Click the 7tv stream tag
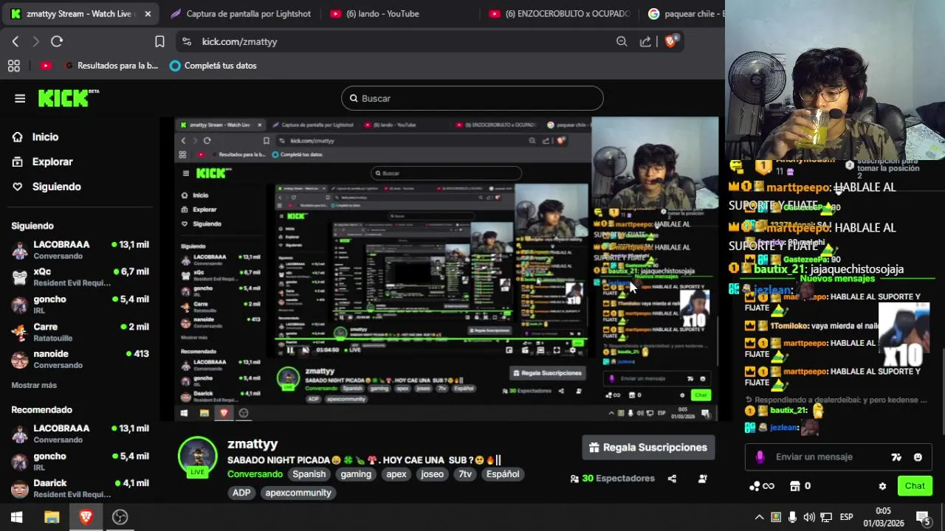Viewport: 945px width, 531px height. (465, 474)
